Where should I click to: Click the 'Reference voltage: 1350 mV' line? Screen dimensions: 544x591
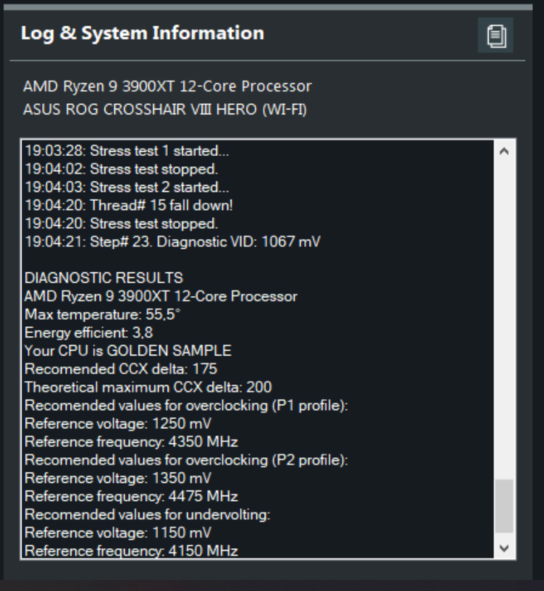tap(118, 478)
